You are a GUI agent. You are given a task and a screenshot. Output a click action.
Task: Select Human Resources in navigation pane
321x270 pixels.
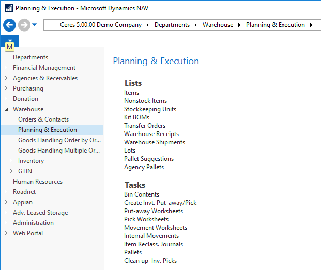click(x=38, y=182)
